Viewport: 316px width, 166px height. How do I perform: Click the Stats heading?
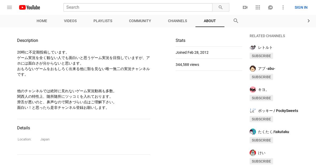click(180, 40)
